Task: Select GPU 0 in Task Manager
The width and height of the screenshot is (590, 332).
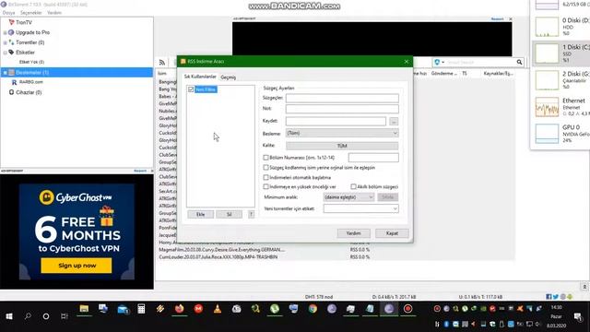Action: coord(560,133)
